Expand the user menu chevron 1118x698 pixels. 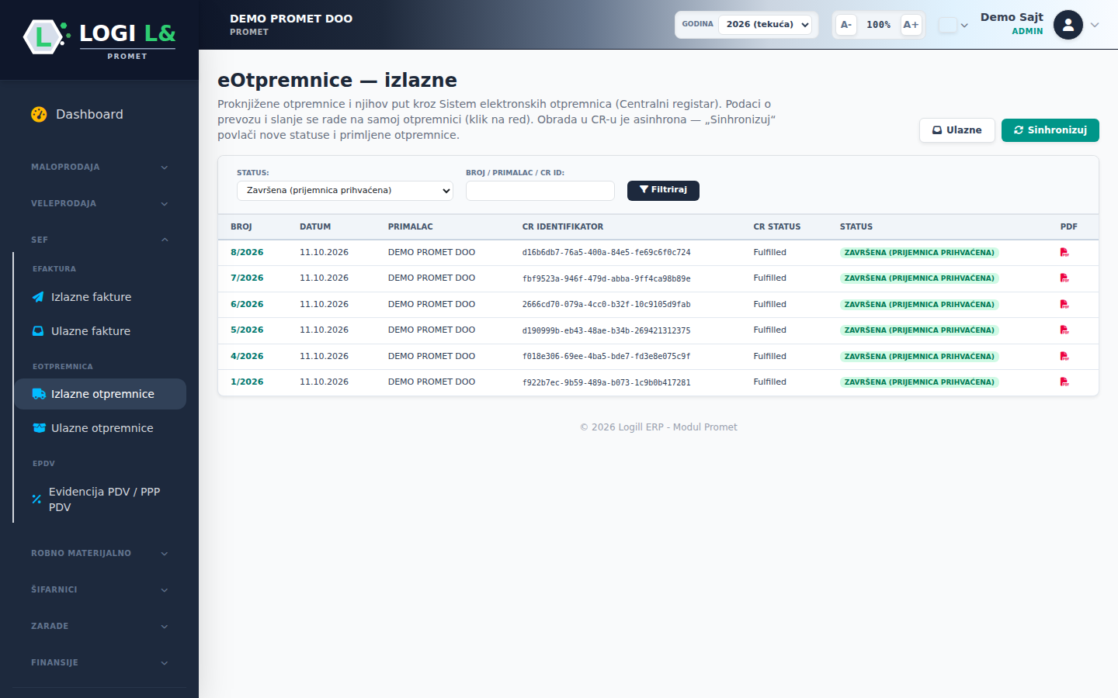1095,25
